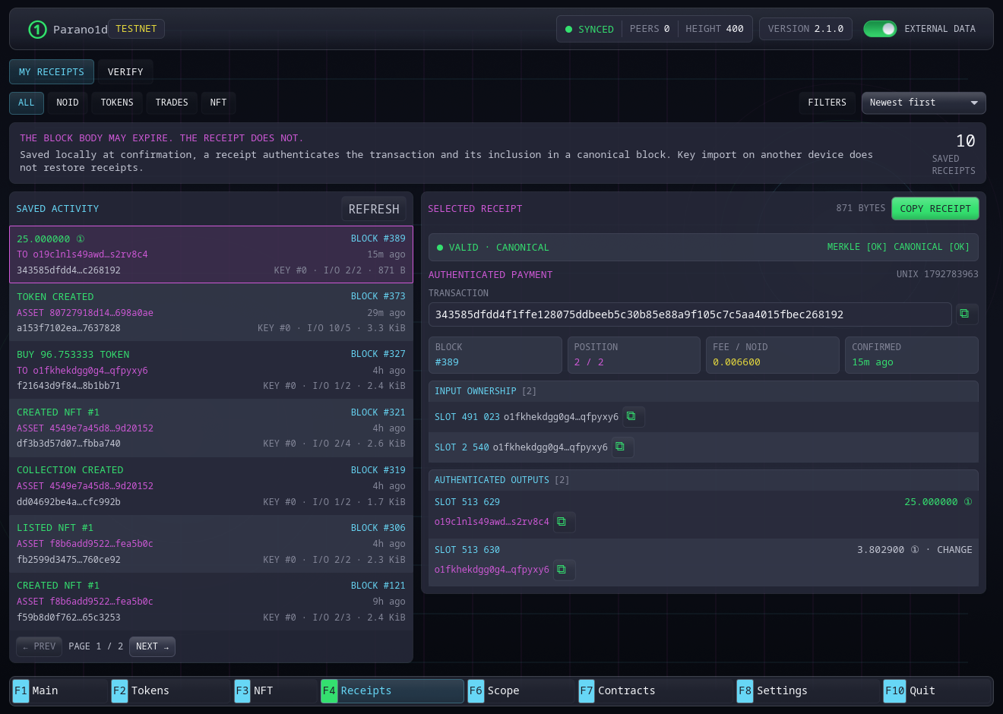
Task: Switch to the VERIFY tab
Action: click(125, 72)
